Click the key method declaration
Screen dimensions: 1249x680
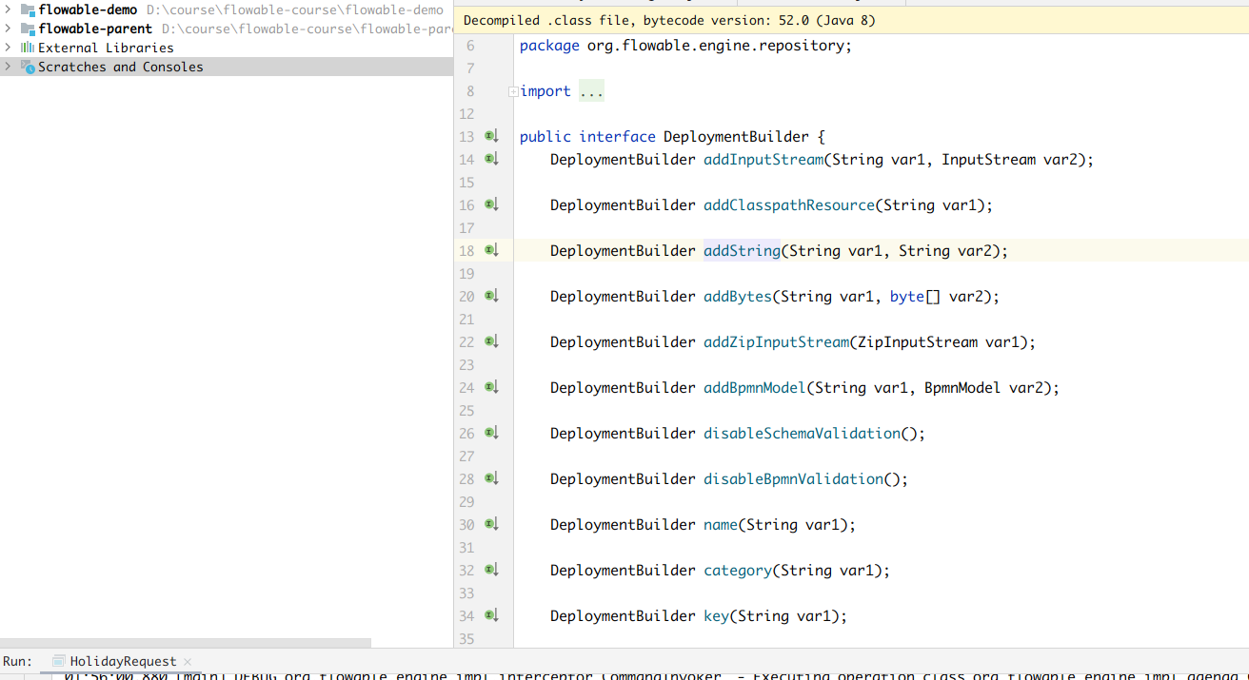click(x=716, y=616)
